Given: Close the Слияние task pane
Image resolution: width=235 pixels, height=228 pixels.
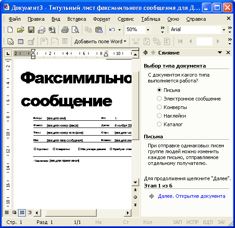Looking at the screenshot, I should (228, 53).
